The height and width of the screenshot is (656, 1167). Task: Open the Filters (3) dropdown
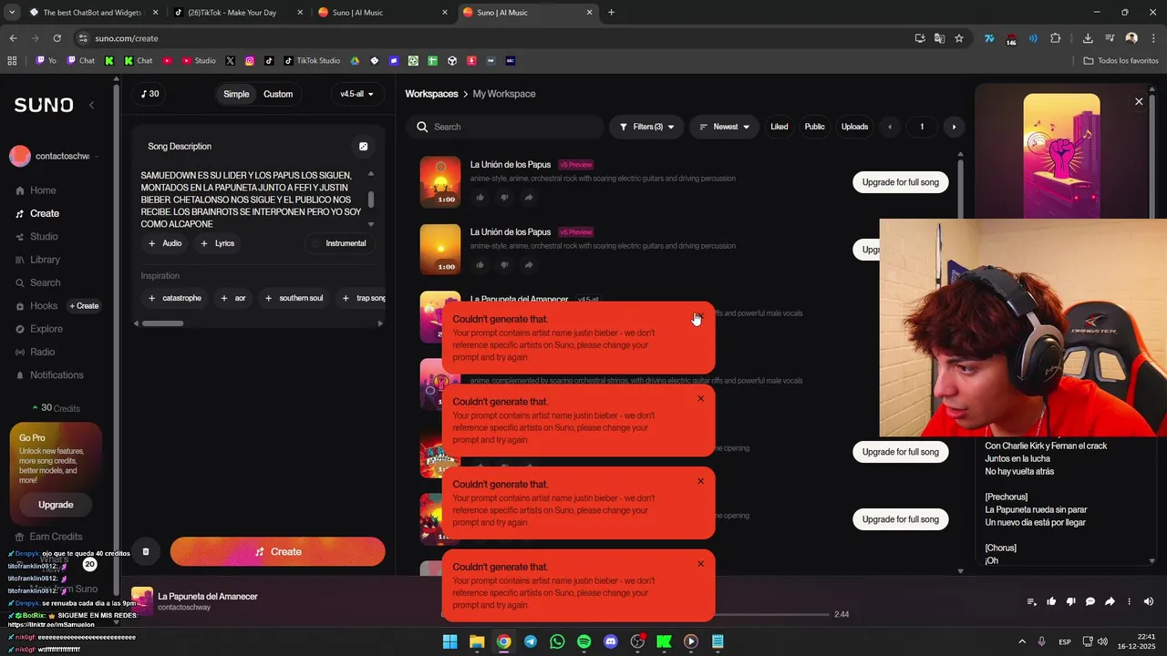646,127
